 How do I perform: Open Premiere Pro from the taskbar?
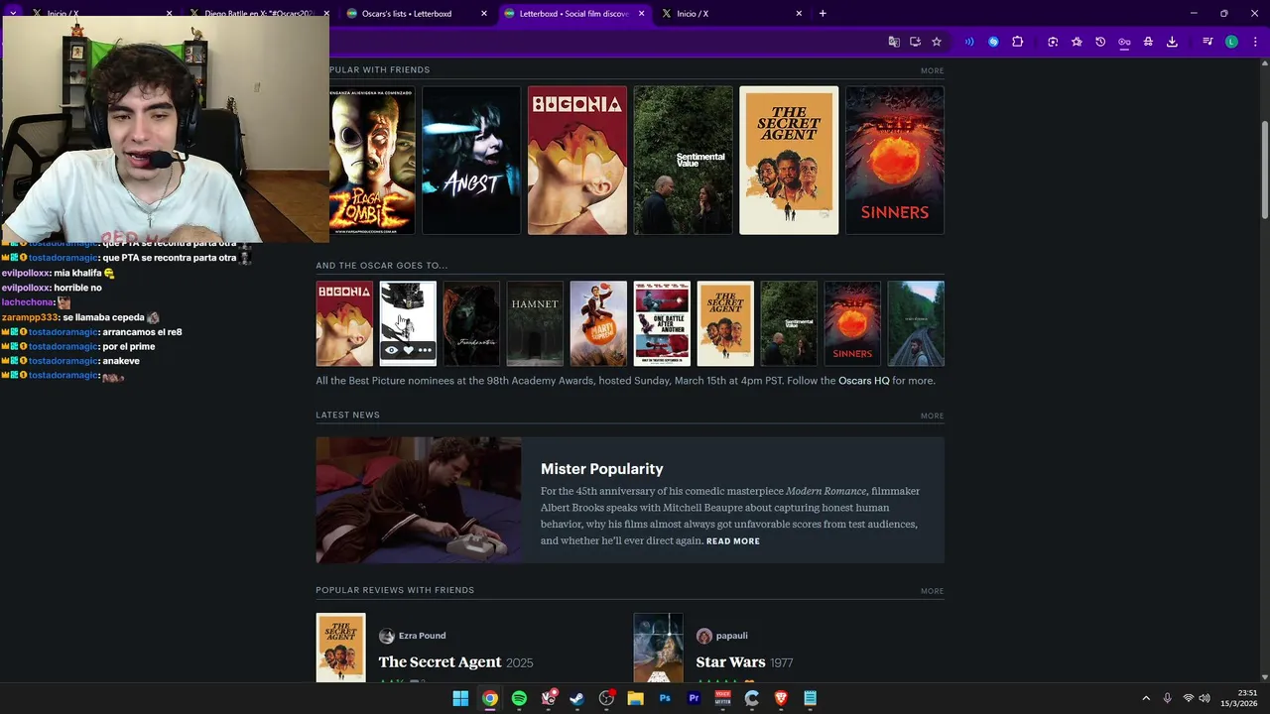(694, 698)
